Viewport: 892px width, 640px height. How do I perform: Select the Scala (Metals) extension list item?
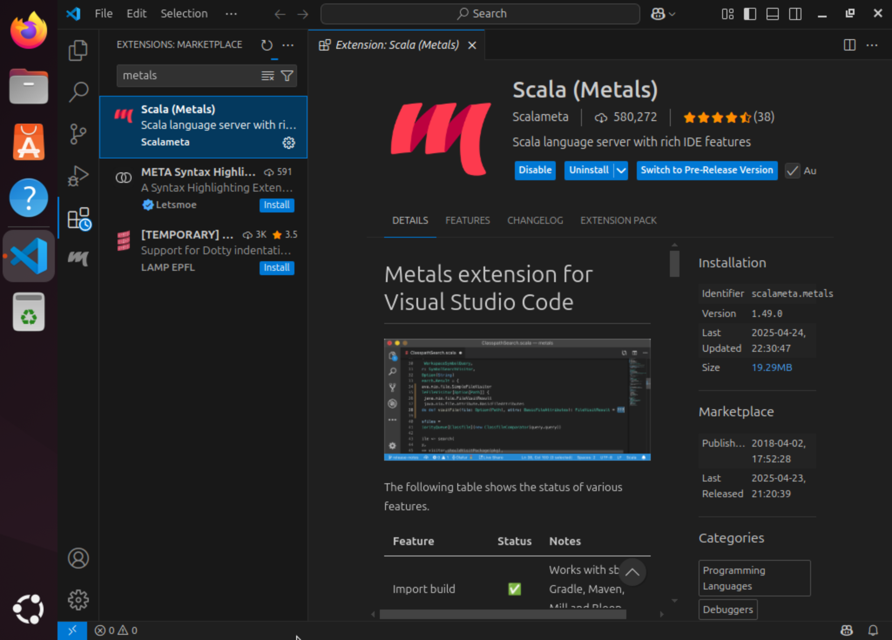click(x=203, y=127)
